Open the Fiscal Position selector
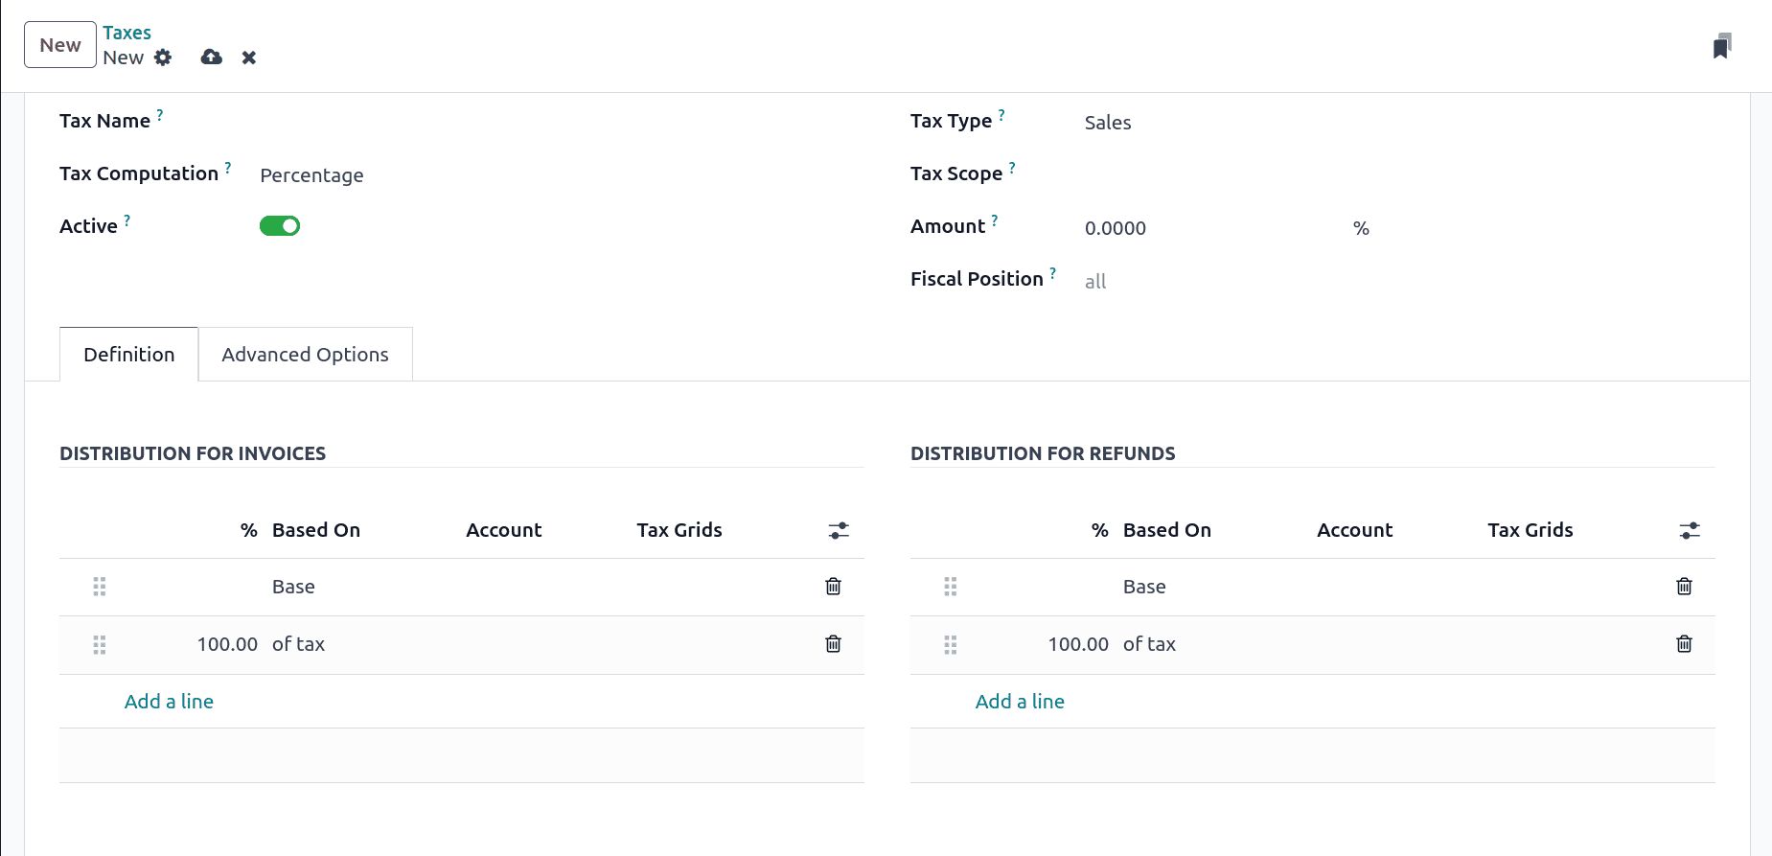Screen dimensions: 1772x856 coord(1399,281)
